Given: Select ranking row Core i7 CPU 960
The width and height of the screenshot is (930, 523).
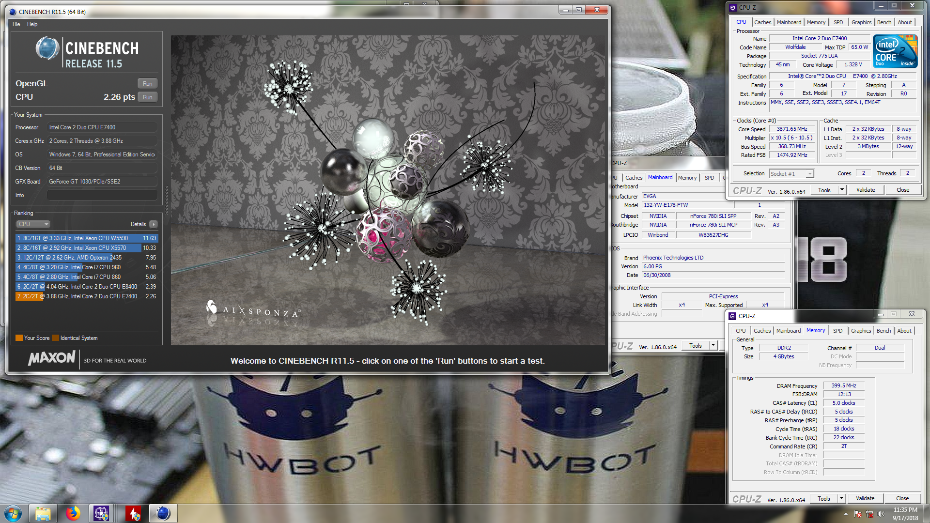Looking at the screenshot, I should 87,267.
